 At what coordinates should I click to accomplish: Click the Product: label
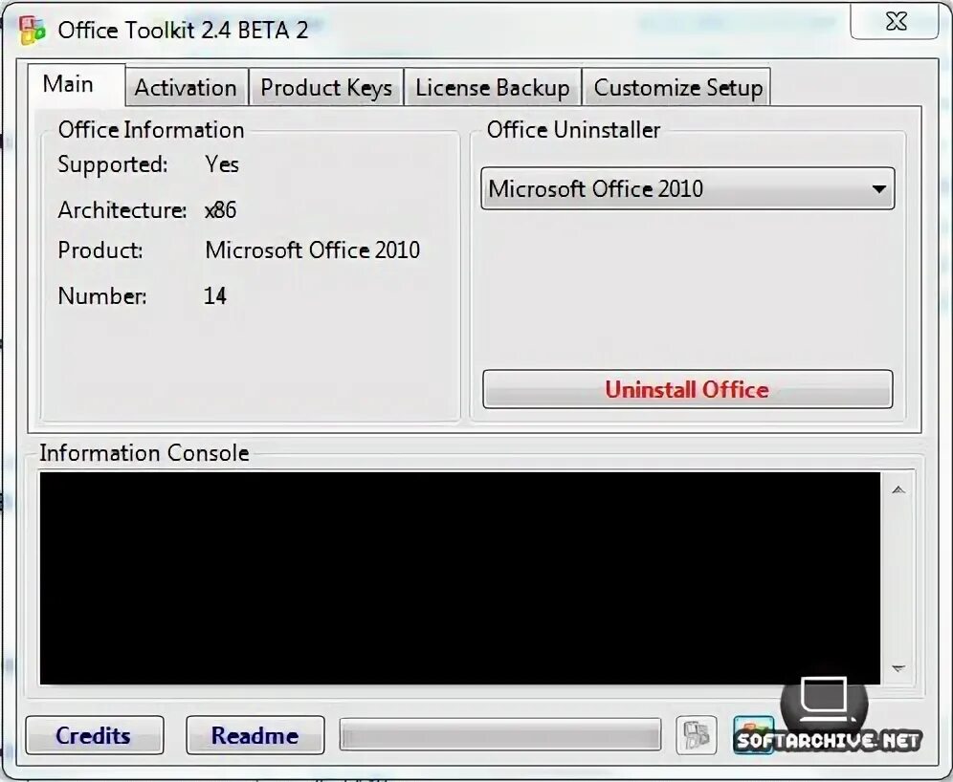coord(100,250)
